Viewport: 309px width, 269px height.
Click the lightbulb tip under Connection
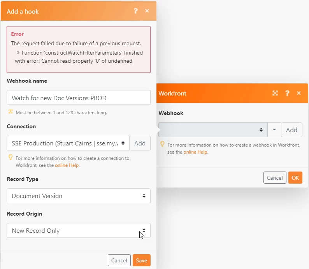point(11,157)
